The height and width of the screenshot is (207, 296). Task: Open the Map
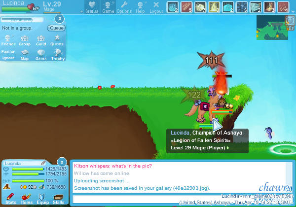tap(25, 55)
